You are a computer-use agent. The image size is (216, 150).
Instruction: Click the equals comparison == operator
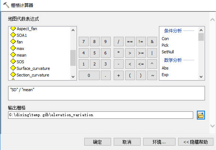coord(130,42)
